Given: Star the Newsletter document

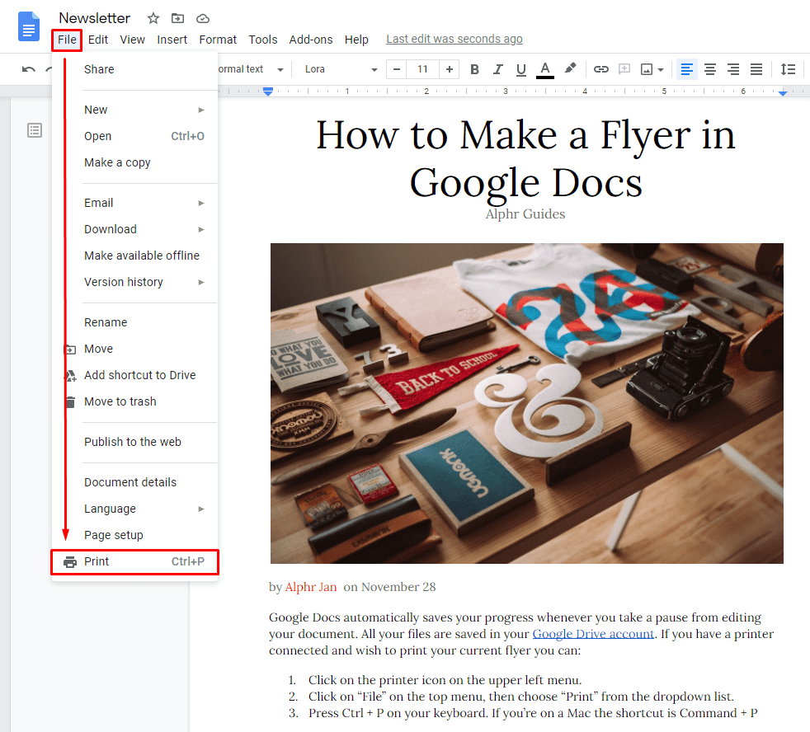Looking at the screenshot, I should tap(153, 17).
